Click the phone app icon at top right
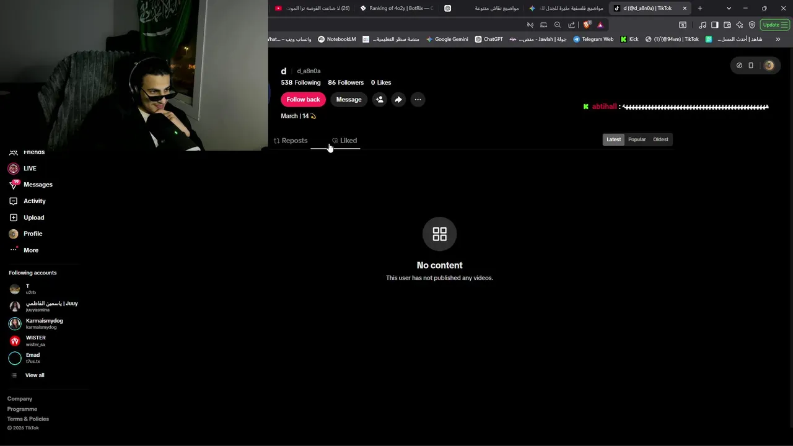This screenshot has width=793, height=446. click(x=751, y=65)
